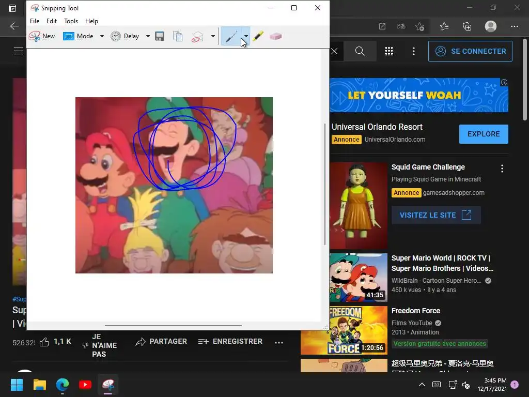Click the Mode button in Snipping Tool

[79, 36]
